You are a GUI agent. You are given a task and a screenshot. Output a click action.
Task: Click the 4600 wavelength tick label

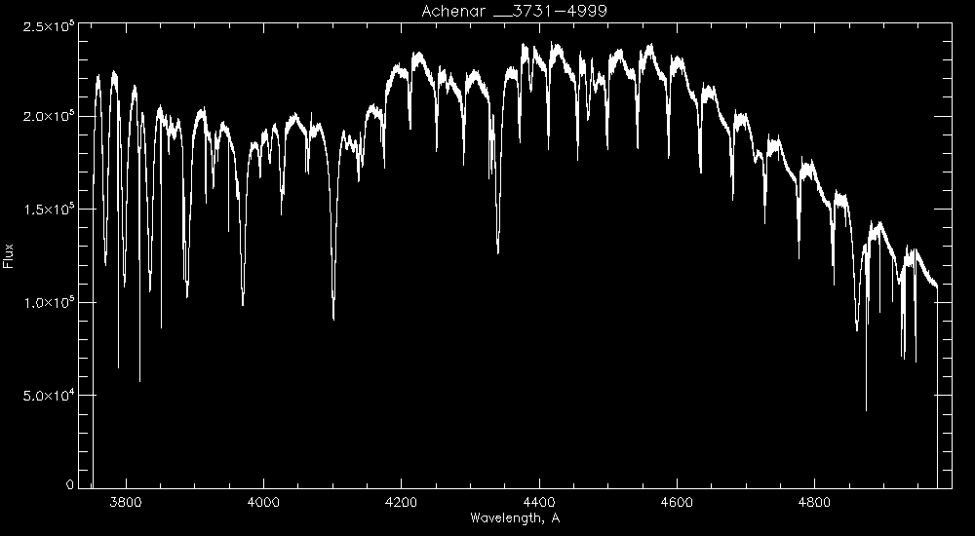tap(677, 502)
